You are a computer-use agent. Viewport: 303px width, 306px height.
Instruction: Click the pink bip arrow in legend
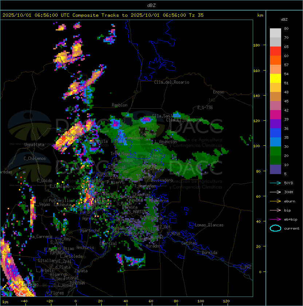click(275, 210)
